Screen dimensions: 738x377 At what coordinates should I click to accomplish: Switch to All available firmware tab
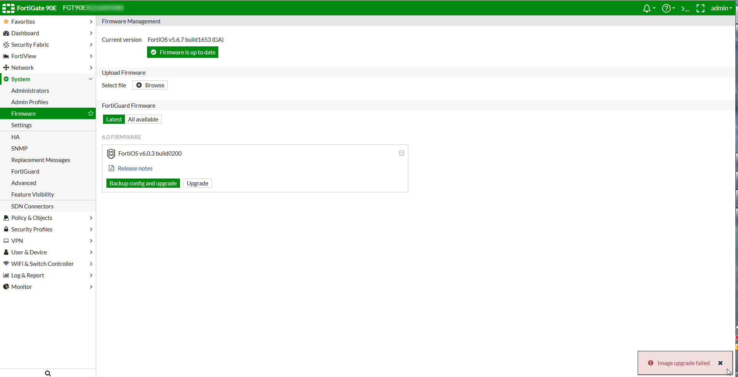pyautogui.click(x=143, y=119)
